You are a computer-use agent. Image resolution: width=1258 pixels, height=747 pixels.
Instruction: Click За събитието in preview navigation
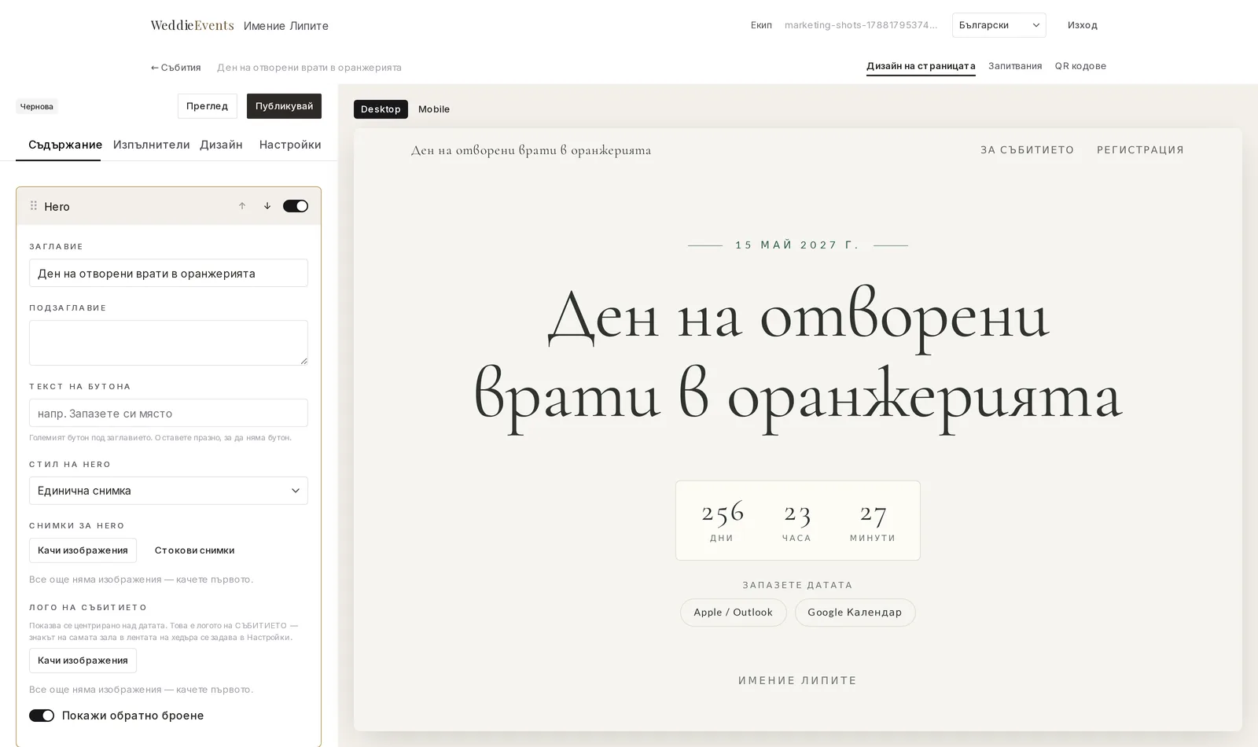1027,150
